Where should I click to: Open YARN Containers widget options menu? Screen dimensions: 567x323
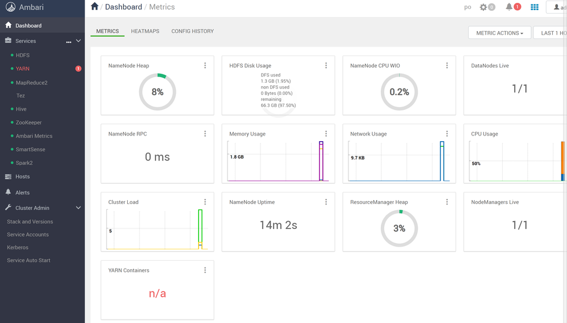click(205, 270)
